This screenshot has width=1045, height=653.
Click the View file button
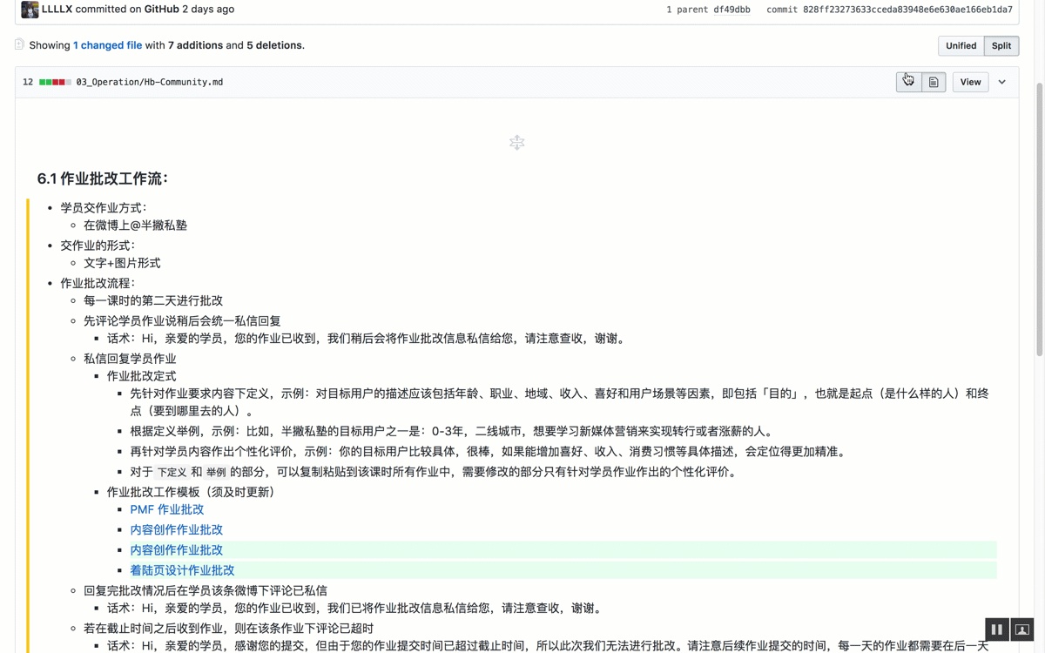(x=970, y=82)
